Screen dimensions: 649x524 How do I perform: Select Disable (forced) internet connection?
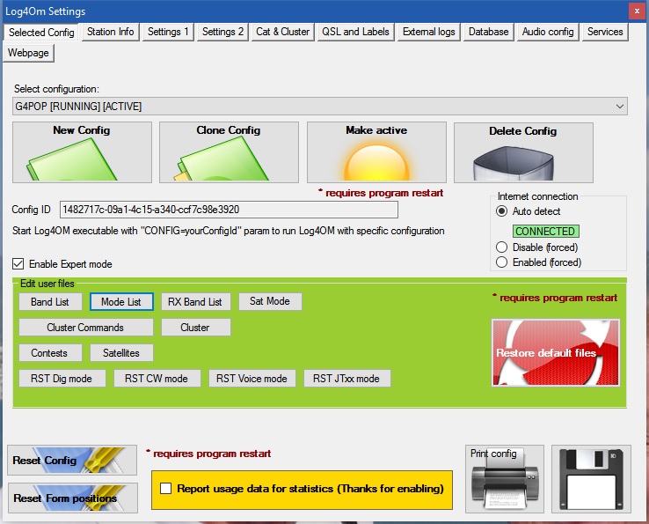(x=501, y=247)
